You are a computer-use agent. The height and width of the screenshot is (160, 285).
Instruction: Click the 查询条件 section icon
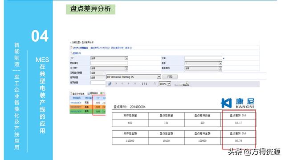click(x=71, y=53)
